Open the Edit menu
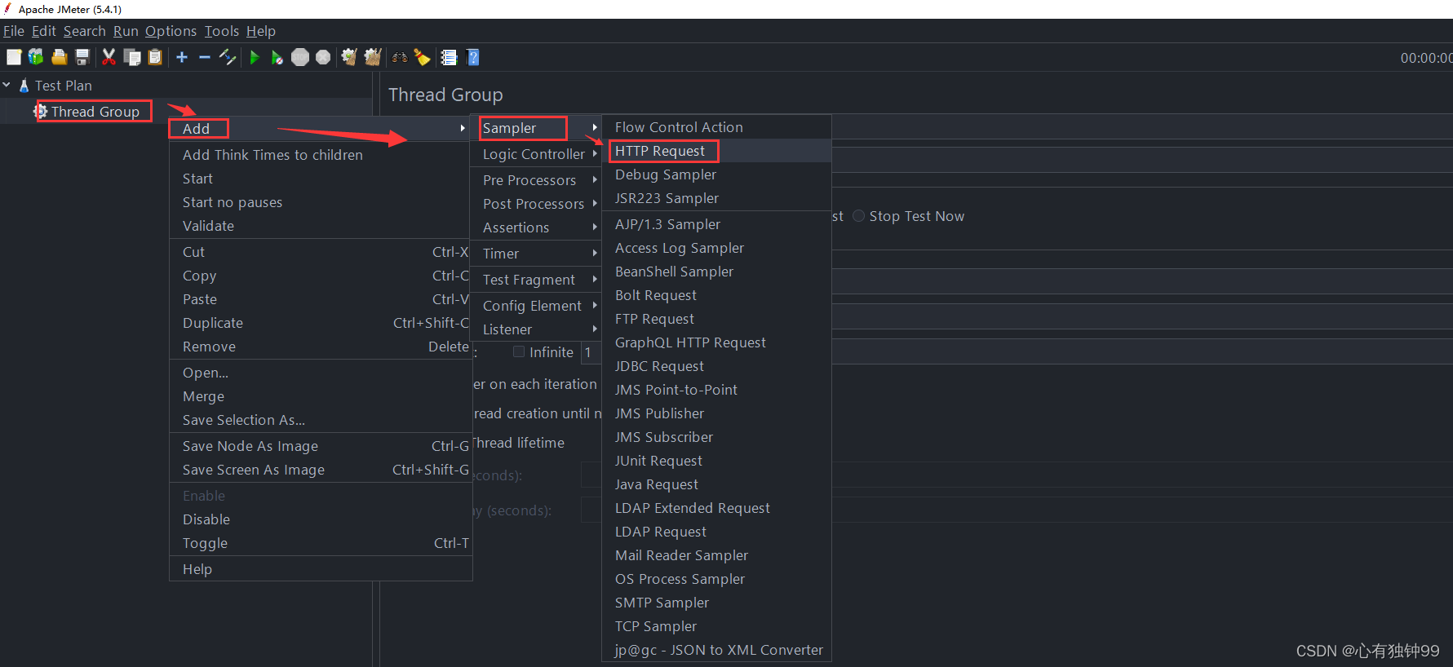1453x667 pixels. pos(44,31)
